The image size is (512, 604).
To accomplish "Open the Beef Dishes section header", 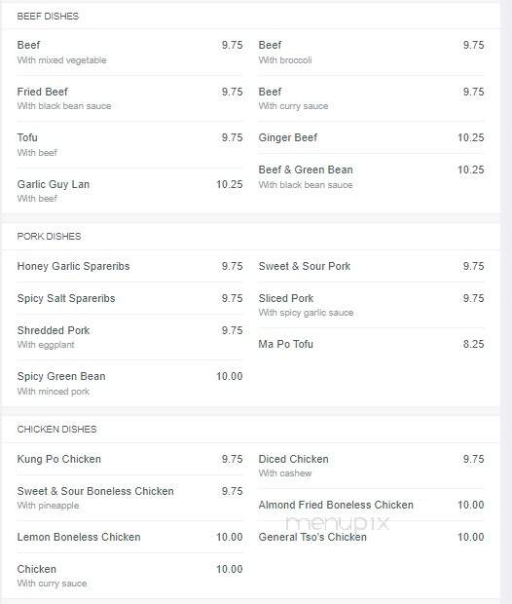I will [48, 17].
